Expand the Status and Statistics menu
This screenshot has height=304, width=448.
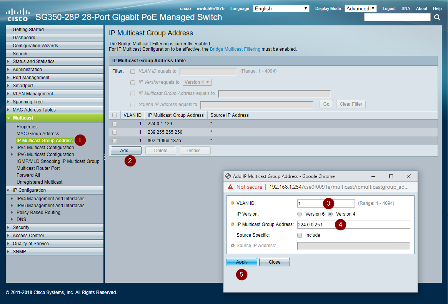[x=55, y=61]
